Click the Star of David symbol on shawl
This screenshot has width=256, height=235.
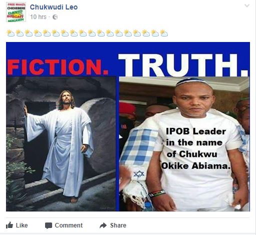click(139, 174)
